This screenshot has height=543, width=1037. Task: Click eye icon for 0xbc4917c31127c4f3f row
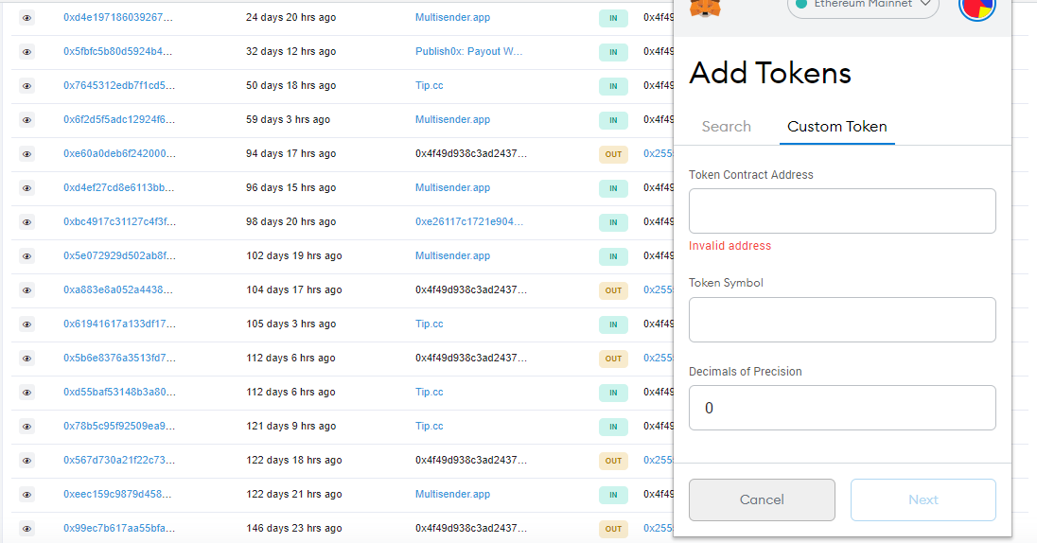(x=26, y=222)
